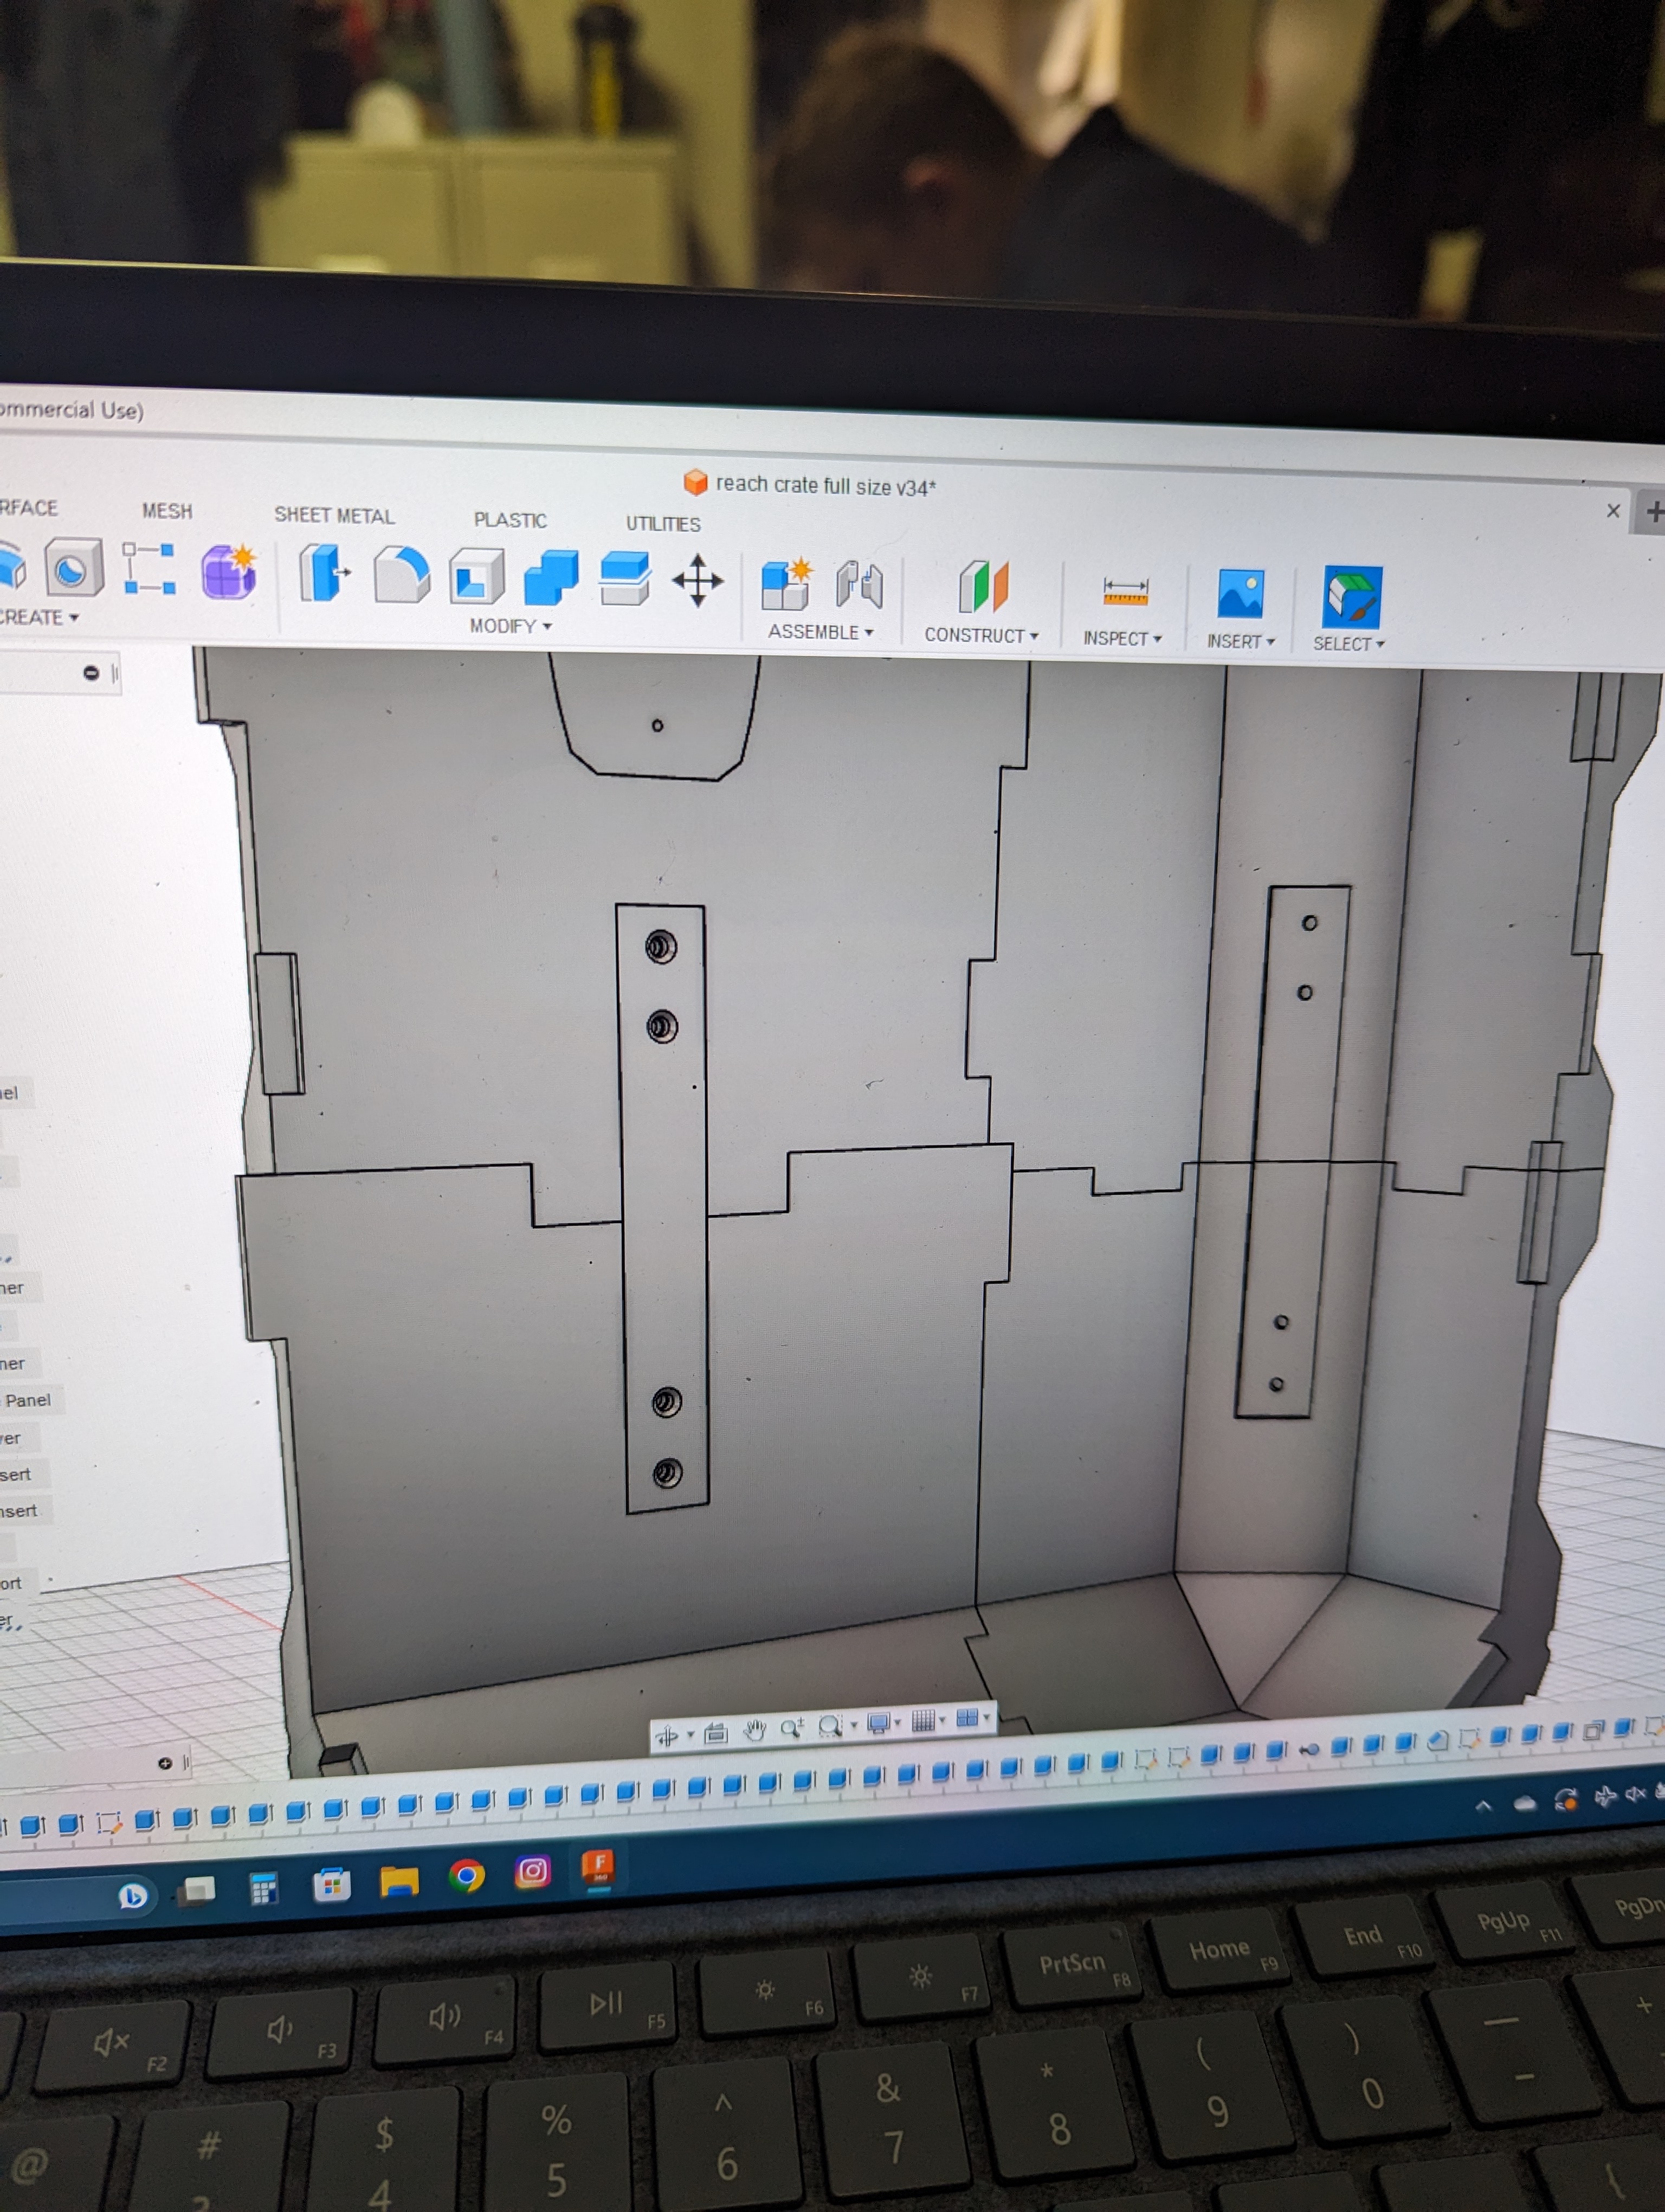Select the Panel item in browser
The image size is (1665, 2212).
coord(28,1400)
